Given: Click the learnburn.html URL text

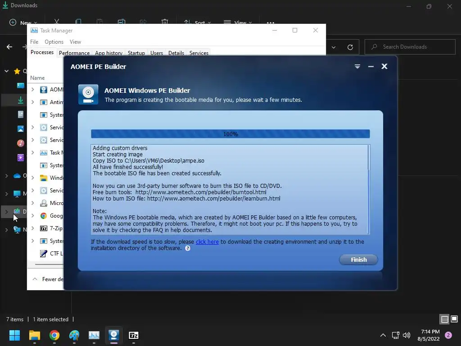Looking at the screenshot, I should pyautogui.click(x=214, y=199).
